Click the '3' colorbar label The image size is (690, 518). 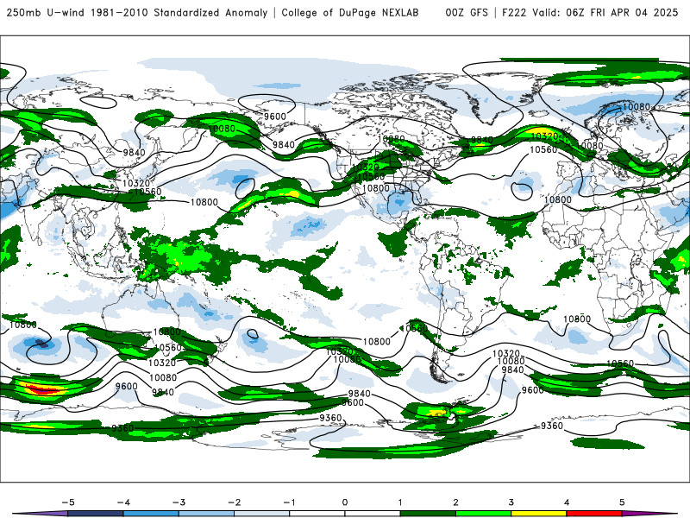[x=511, y=502]
